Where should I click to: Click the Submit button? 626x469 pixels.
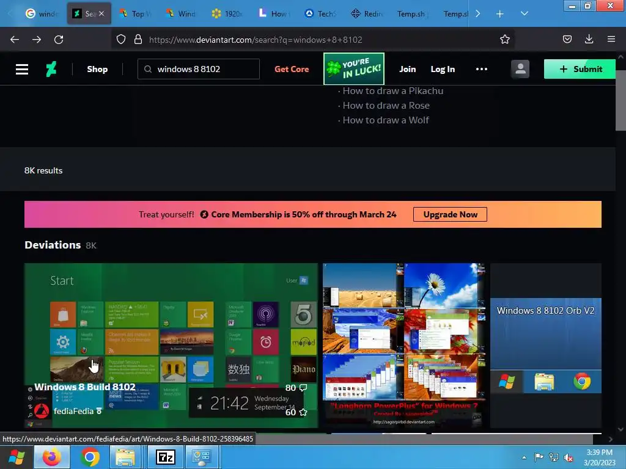(580, 69)
